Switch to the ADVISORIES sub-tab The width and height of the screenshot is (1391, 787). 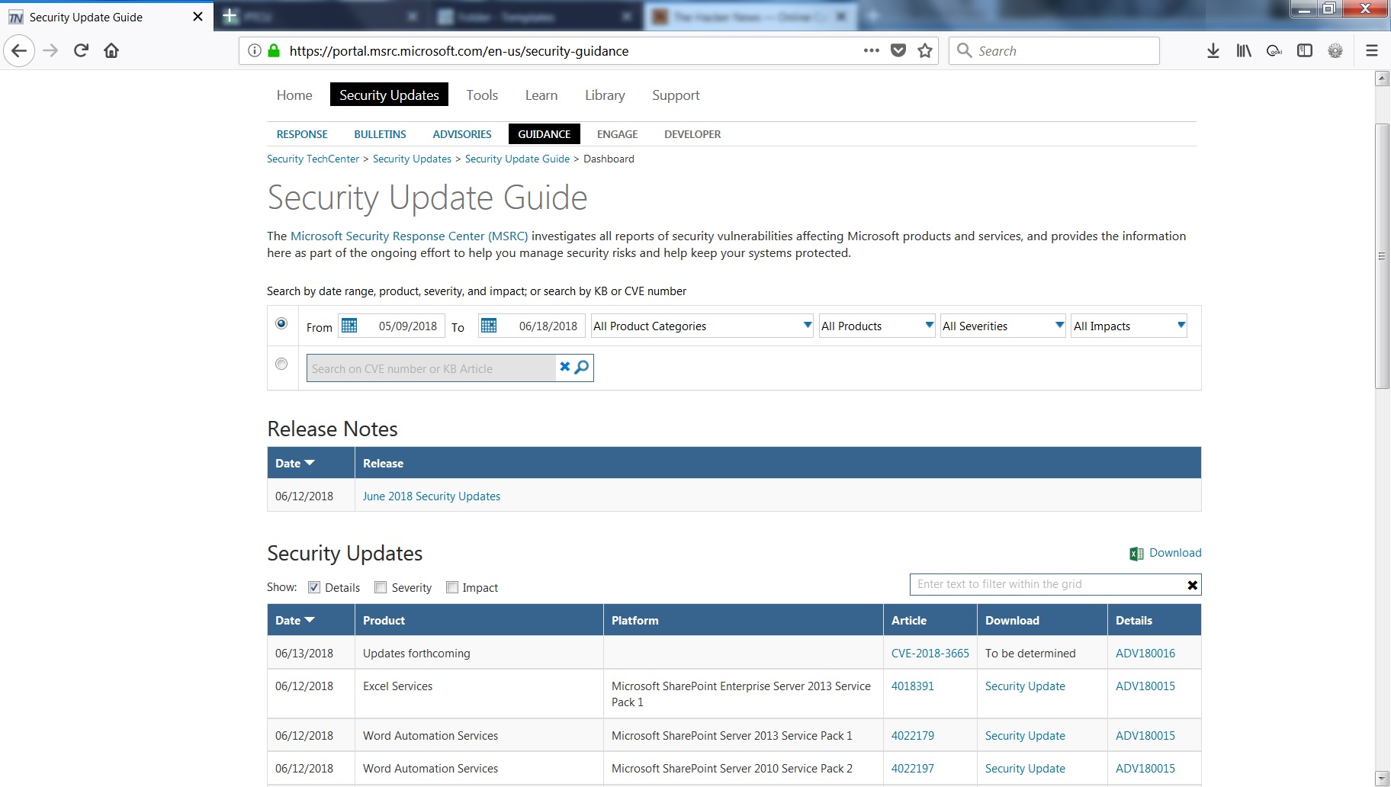[462, 134]
